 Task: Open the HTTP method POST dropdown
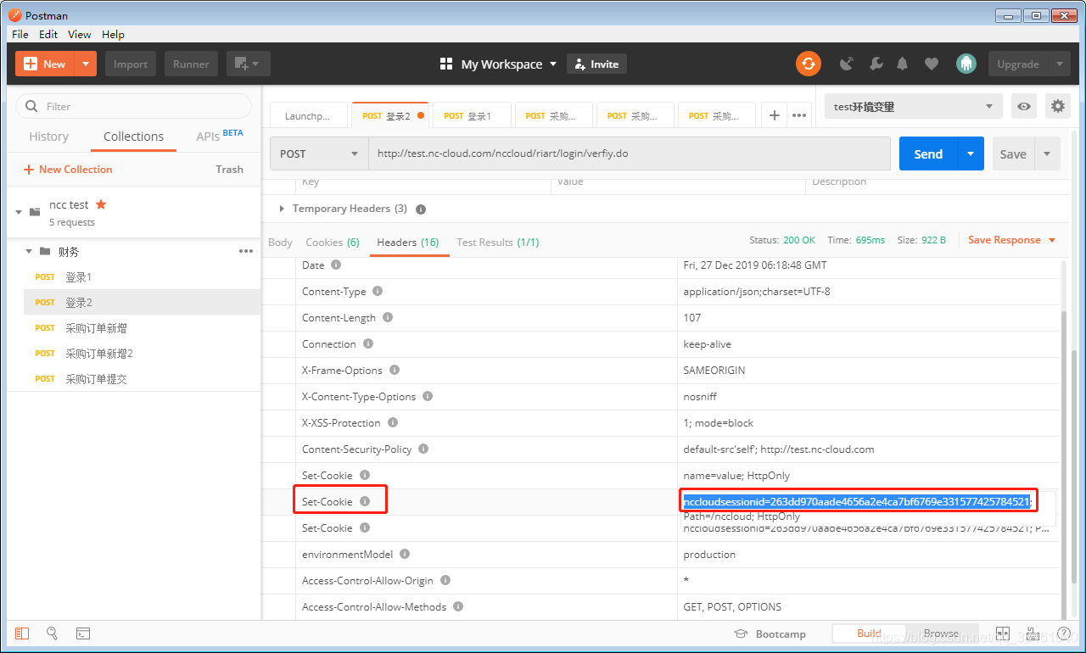(319, 153)
